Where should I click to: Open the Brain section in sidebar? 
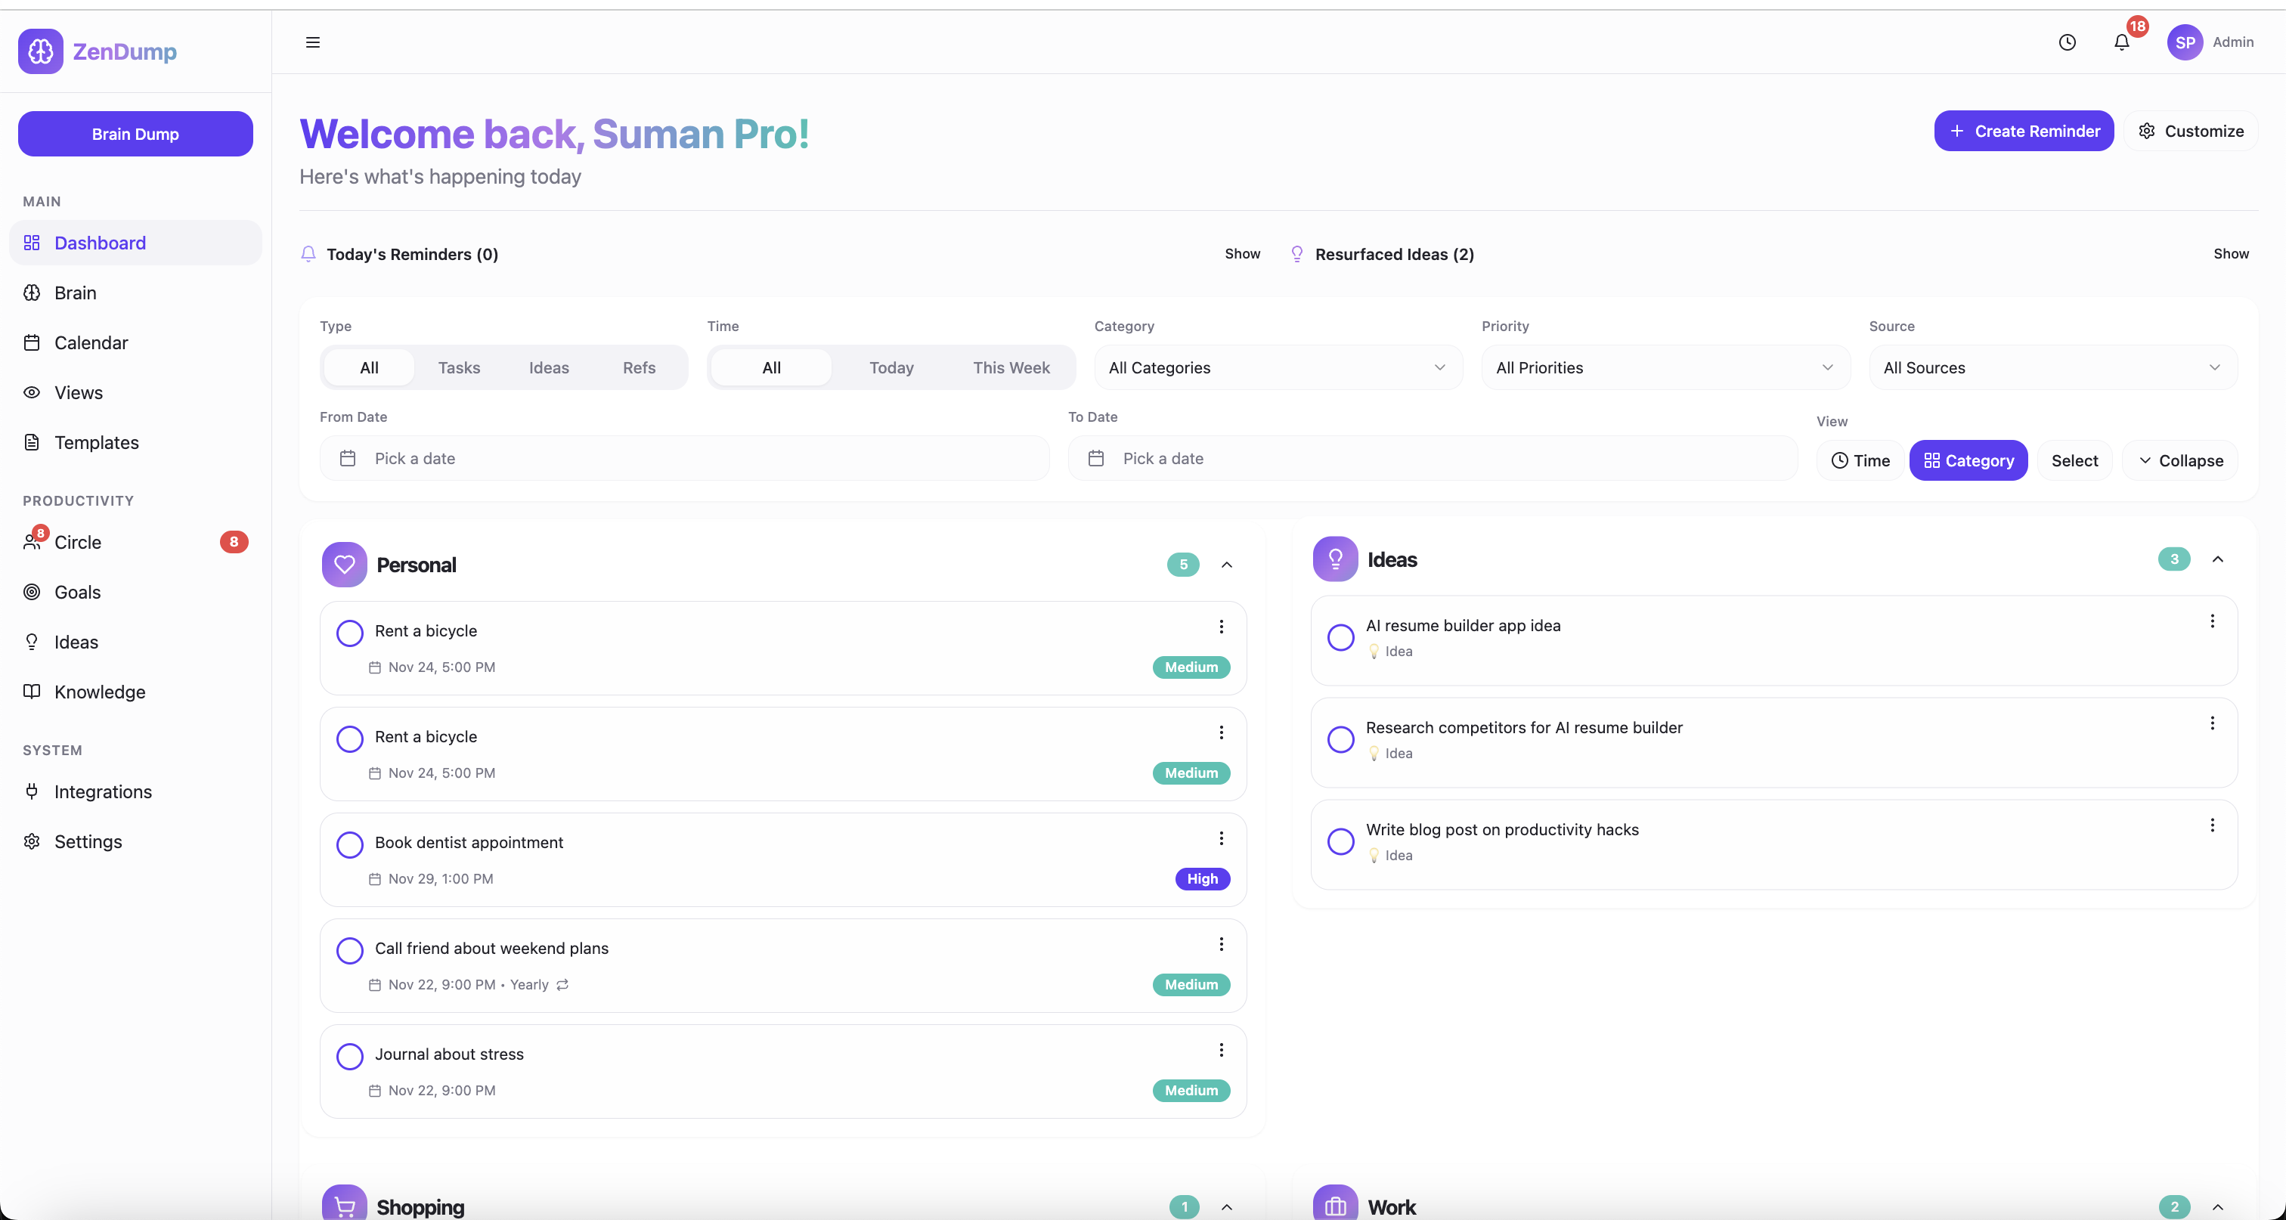(76, 293)
